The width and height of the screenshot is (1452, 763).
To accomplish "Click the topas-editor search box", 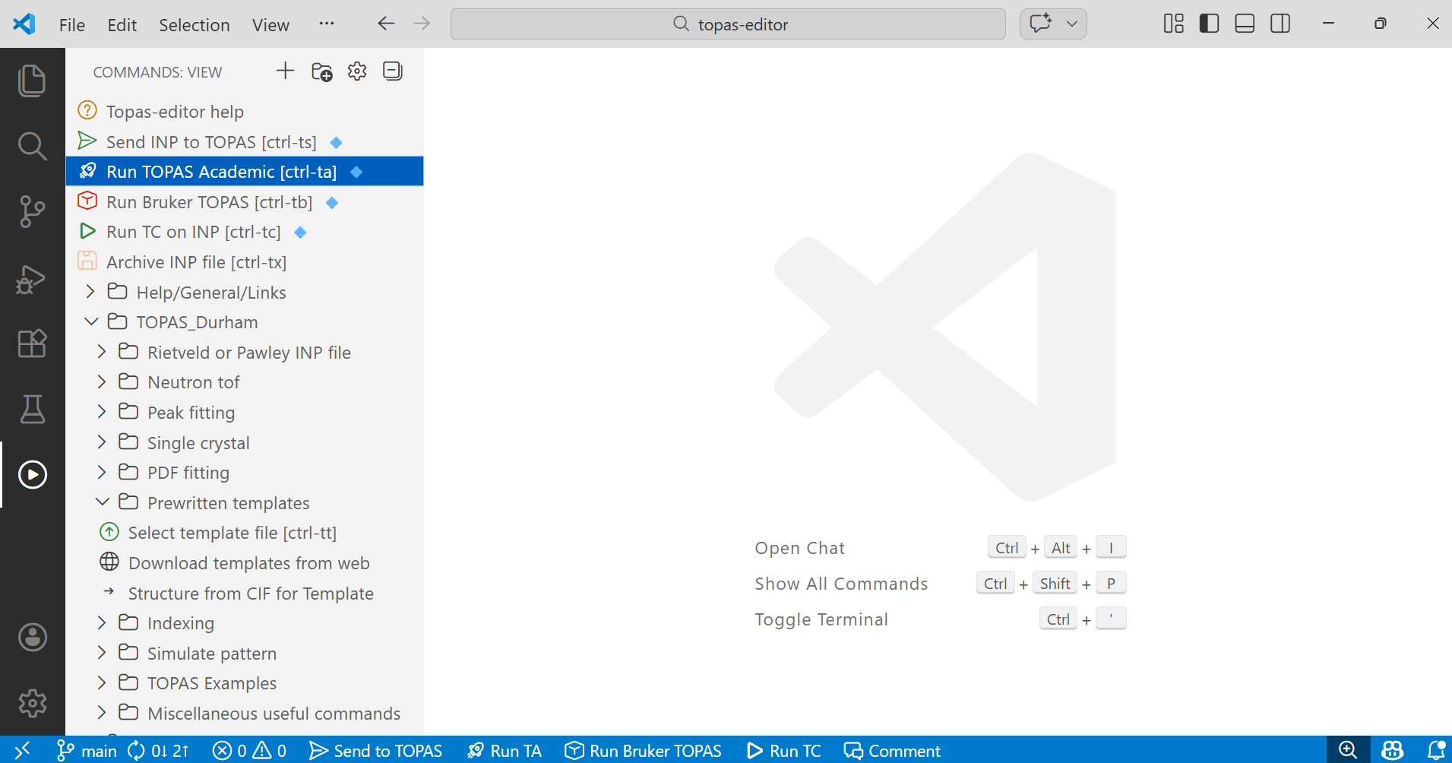I will click(x=728, y=24).
